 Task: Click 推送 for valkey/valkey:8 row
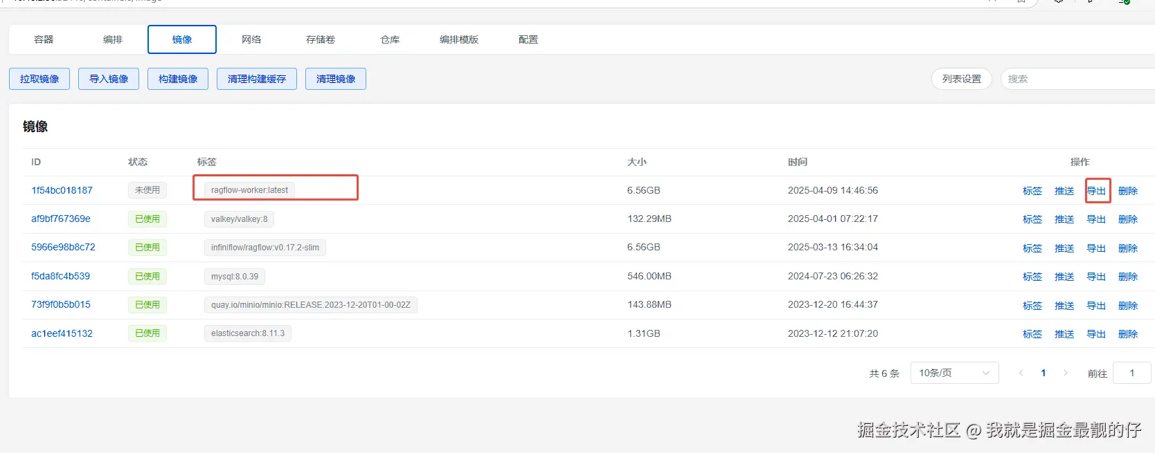(x=1064, y=219)
